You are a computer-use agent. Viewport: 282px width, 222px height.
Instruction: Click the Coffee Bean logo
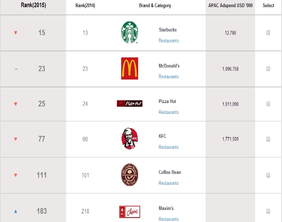130,175
